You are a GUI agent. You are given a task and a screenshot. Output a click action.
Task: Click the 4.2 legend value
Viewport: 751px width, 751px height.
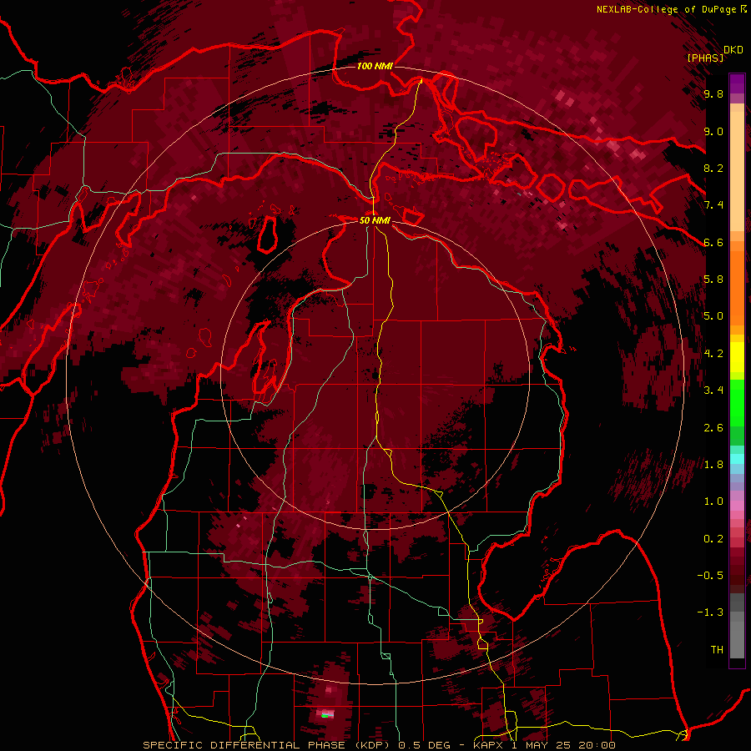pos(713,354)
